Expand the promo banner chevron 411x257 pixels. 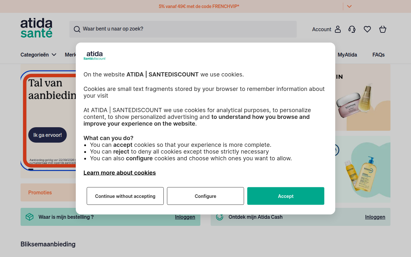coord(349,6)
